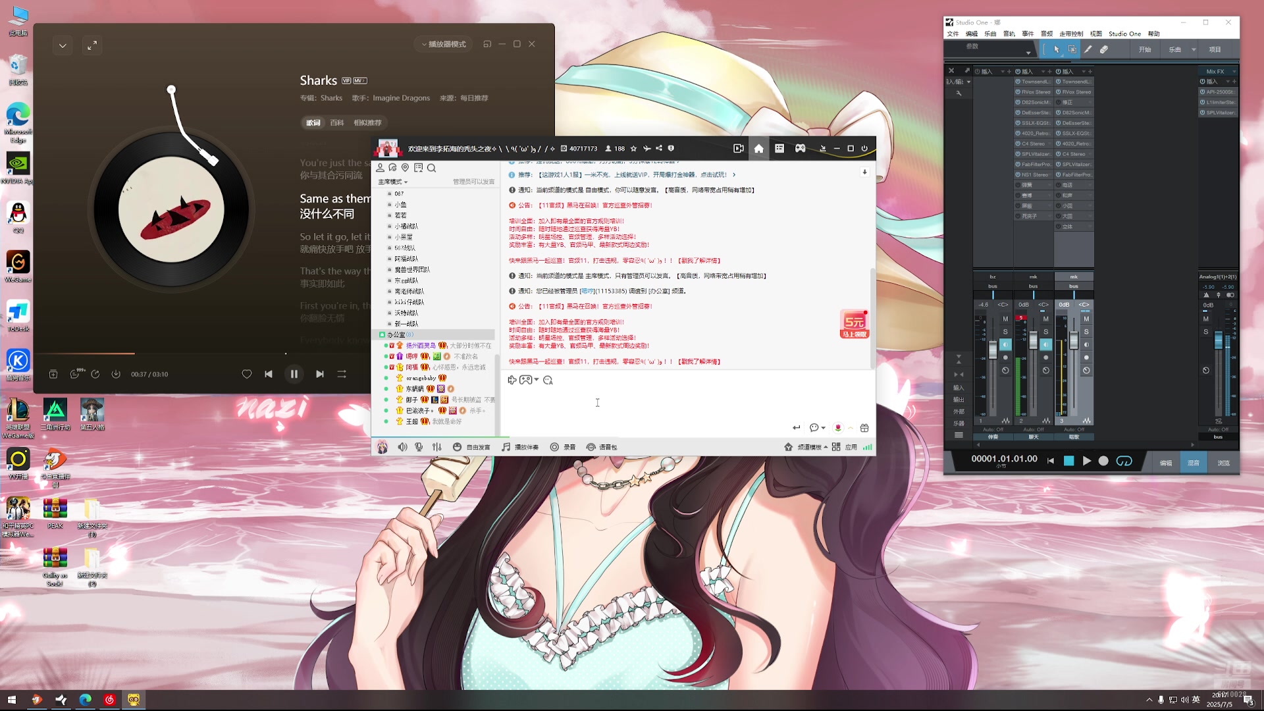
Task: Click the main output channel fader
Action: [1219, 340]
